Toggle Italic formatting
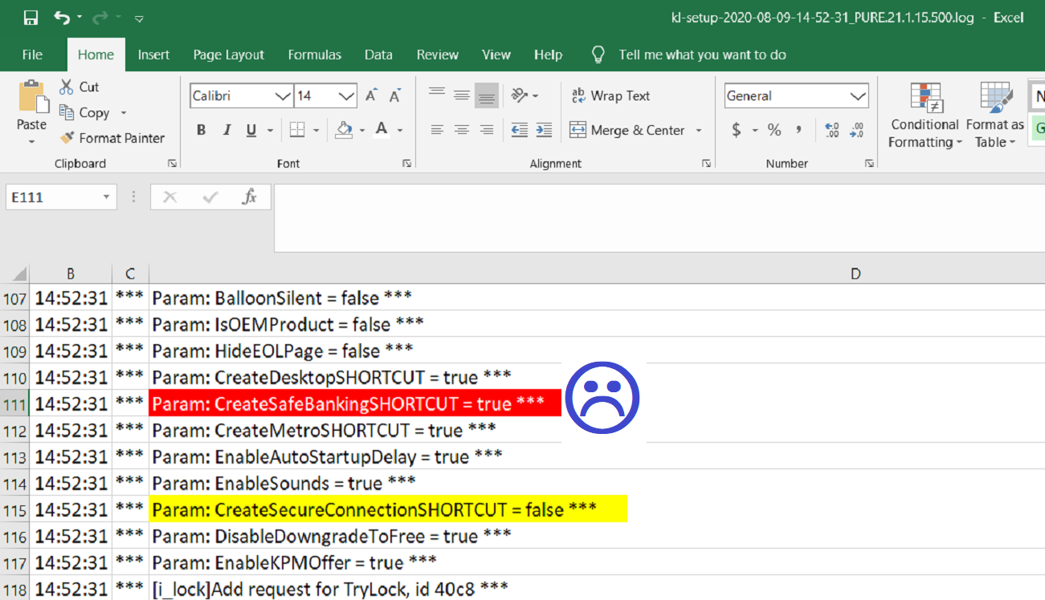Image resolution: width=1045 pixels, height=600 pixels. 227,130
